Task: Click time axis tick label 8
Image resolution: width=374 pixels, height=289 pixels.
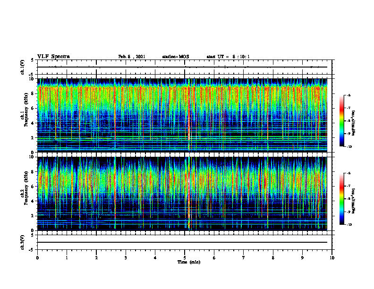Action: click(x=273, y=258)
